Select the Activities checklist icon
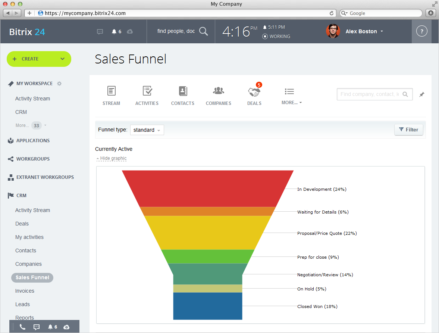The height and width of the screenshot is (333, 439). coord(147,91)
